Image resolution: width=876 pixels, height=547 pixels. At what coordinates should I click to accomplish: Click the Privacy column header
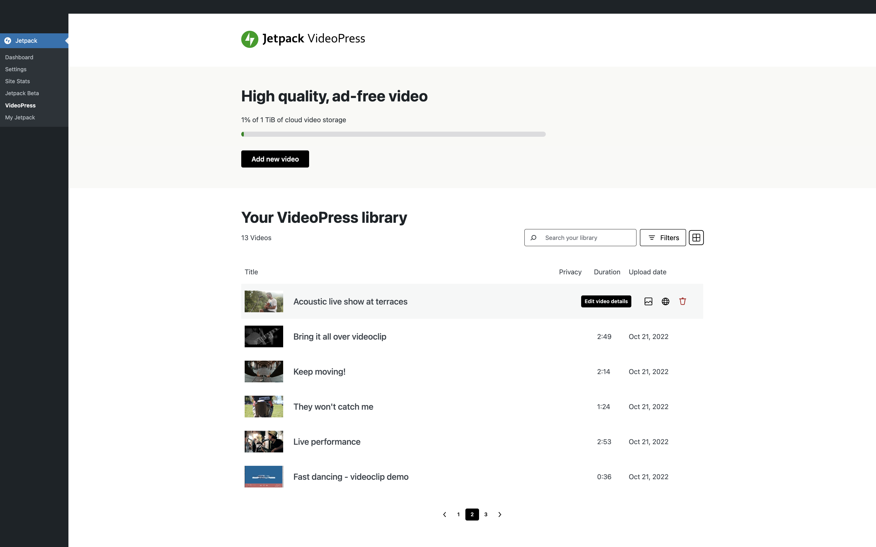pos(570,272)
